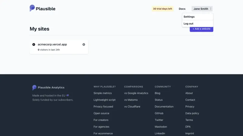This screenshot has width=243, height=136.
Task: Click the 30 trial days left badge
Action: click(x=163, y=9)
